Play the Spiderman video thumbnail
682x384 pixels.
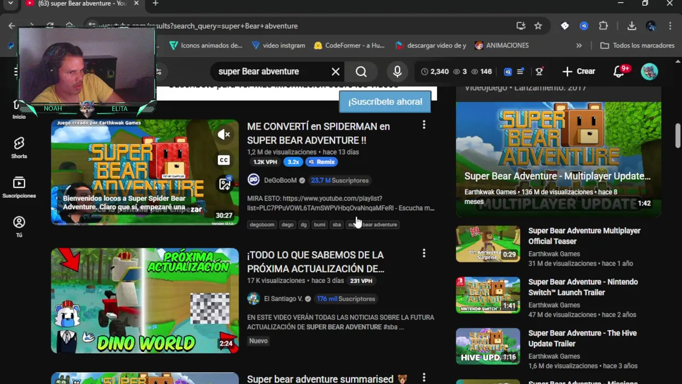point(145,172)
